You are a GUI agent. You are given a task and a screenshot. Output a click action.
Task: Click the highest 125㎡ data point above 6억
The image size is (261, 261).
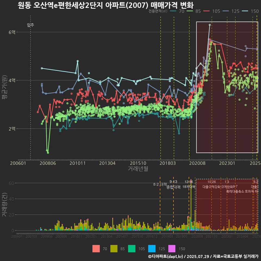pos(210,25)
